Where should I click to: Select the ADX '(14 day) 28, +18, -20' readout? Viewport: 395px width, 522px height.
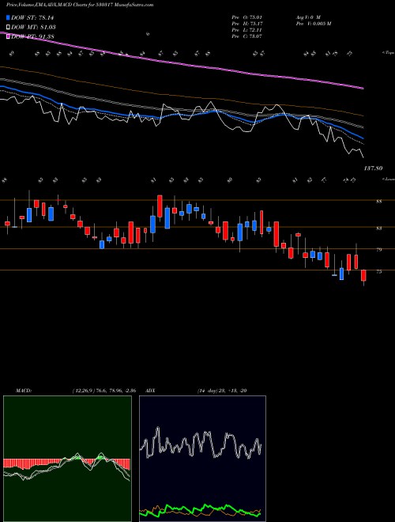tap(222, 391)
